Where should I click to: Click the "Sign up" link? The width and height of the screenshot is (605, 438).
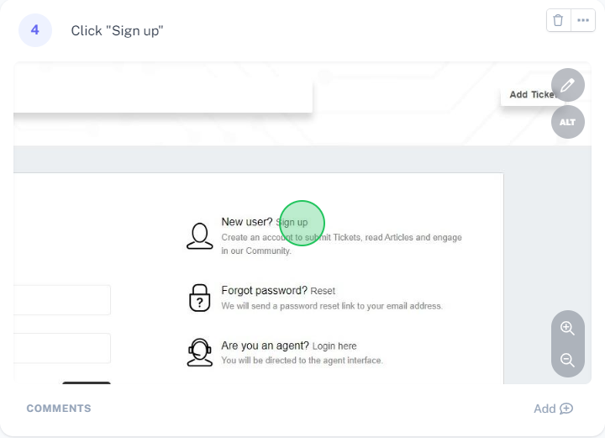[292, 223]
